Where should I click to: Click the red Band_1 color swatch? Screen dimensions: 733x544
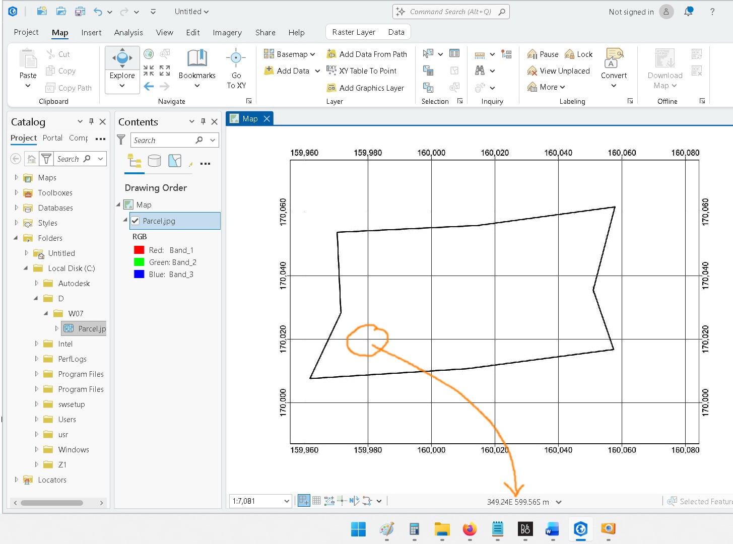[139, 250]
